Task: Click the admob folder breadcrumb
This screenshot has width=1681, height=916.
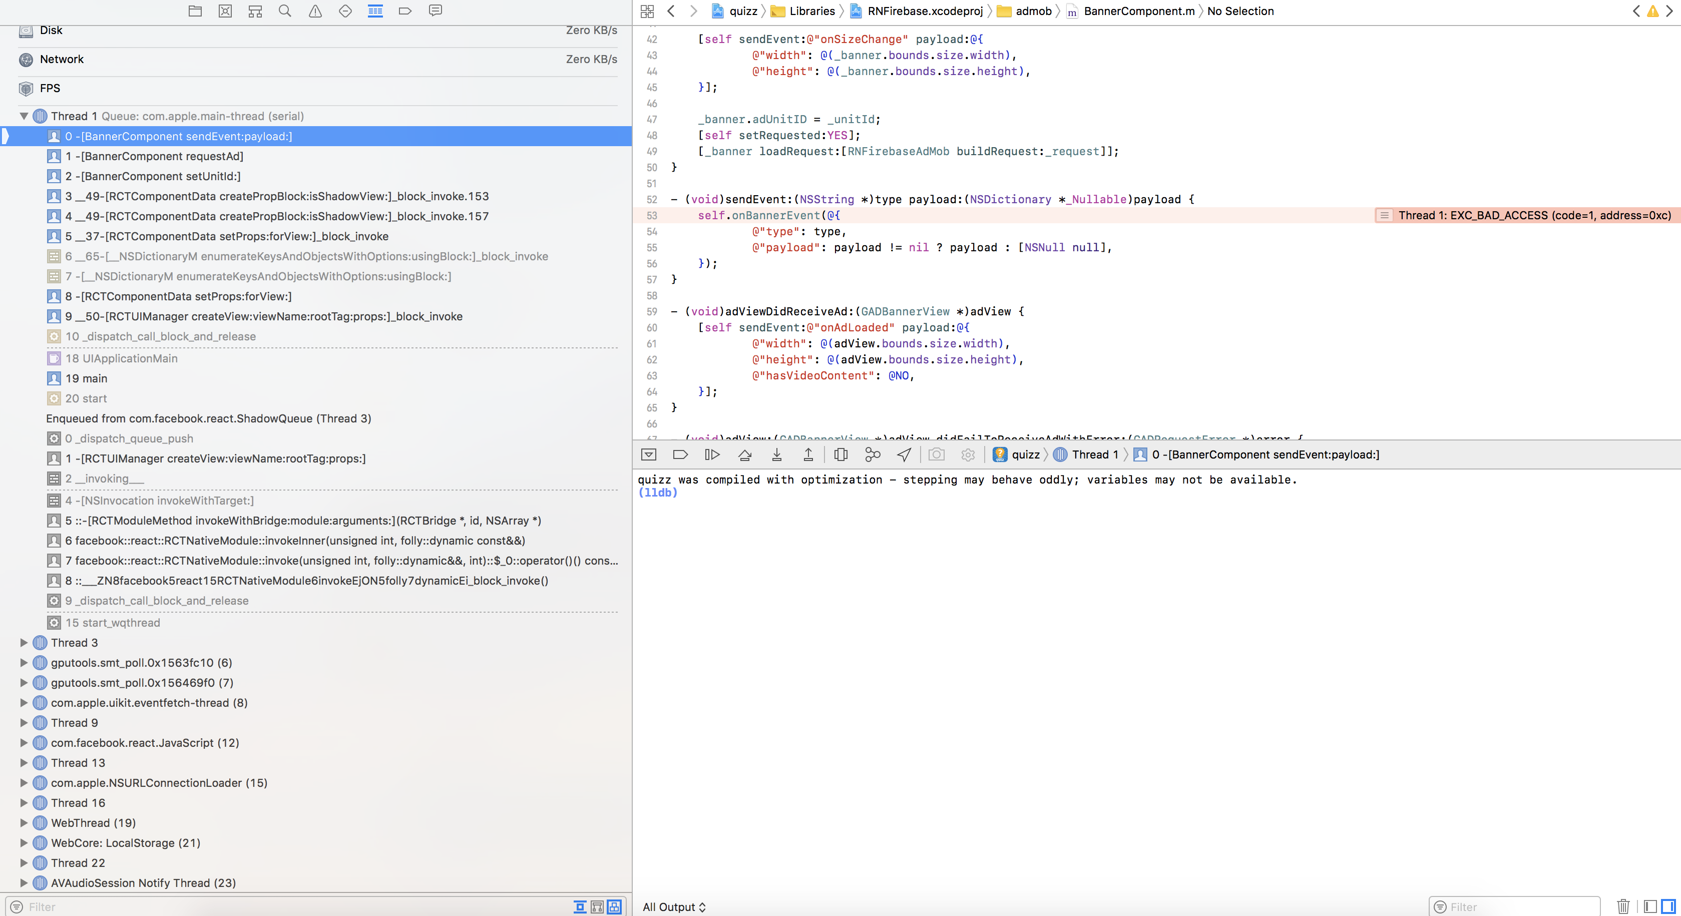Action: pyautogui.click(x=1033, y=11)
